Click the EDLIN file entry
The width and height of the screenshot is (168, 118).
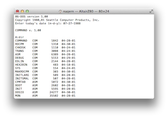(x=19, y=61)
